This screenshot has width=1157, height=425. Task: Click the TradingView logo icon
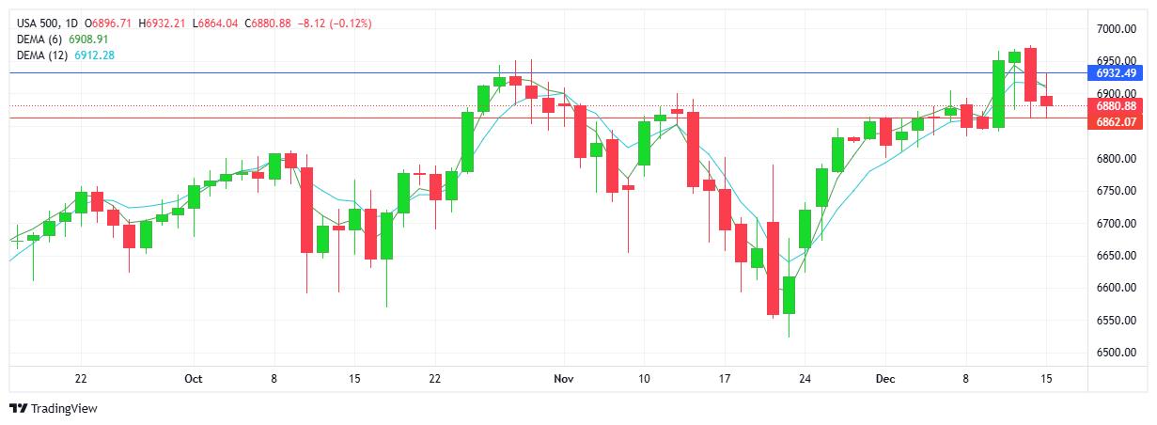(x=18, y=409)
